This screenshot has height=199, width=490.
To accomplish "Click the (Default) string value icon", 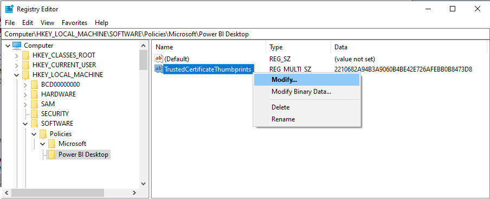I will click(159, 59).
